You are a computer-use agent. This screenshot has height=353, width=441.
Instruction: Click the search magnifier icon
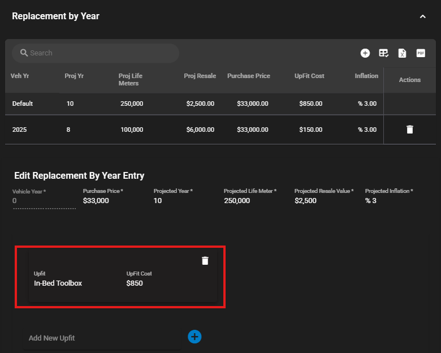point(24,53)
